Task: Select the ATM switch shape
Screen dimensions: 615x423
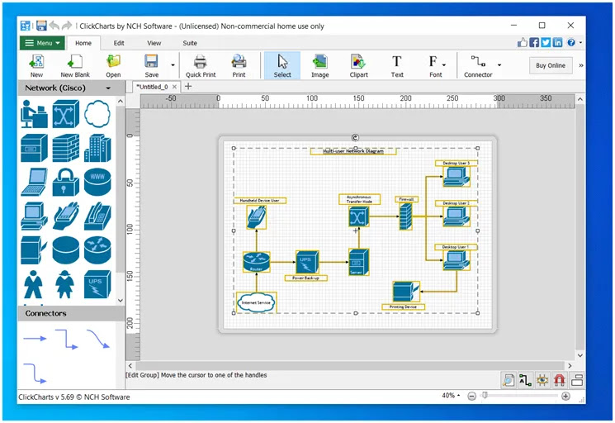Action: click(65, 114)
